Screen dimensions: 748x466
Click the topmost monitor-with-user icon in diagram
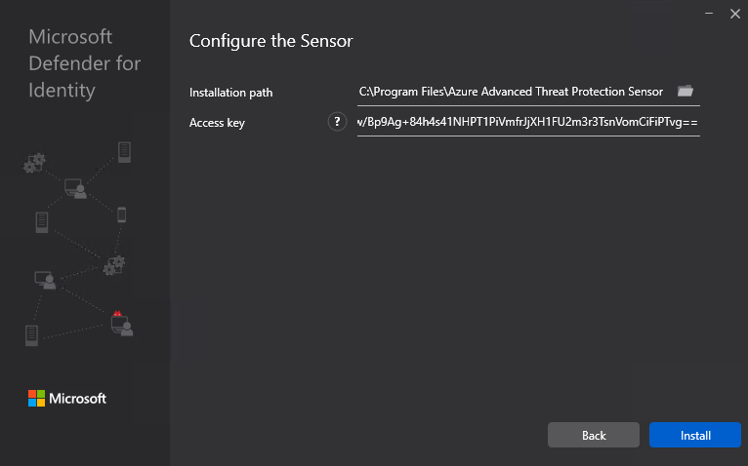coord(76,188)
